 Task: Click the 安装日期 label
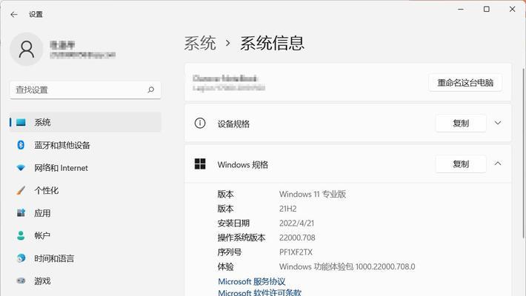tap(233, 223)
